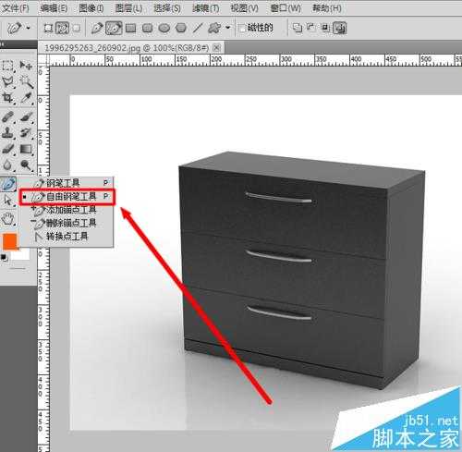Select the Hand tool in the toolbox
462x452 pixels.
pos(8,218)
